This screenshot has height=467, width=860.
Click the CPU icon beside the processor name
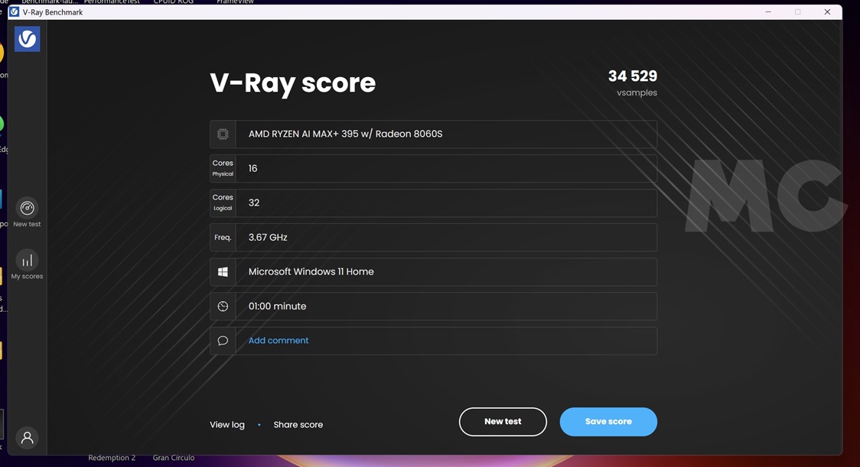tap(222, 134)
